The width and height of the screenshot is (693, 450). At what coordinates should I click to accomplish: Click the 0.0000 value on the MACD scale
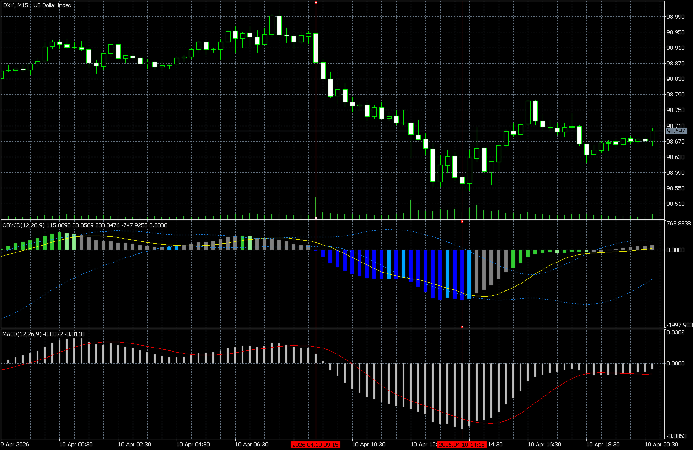[676, 363]
